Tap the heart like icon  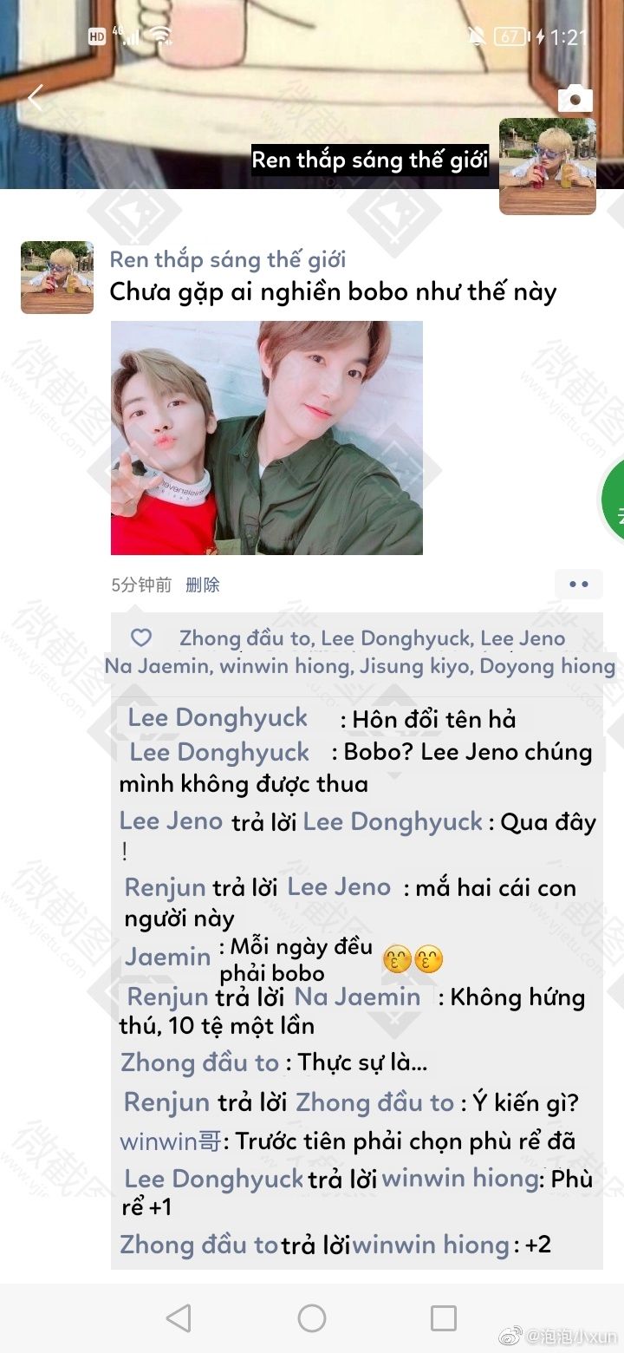[140, 638]
